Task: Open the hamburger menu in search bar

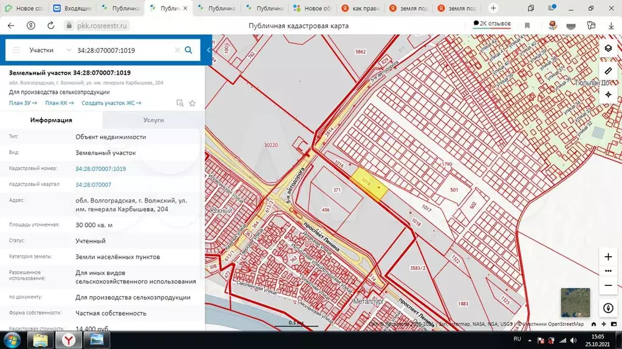Action: pyautogui.click(x=16, y=50)
